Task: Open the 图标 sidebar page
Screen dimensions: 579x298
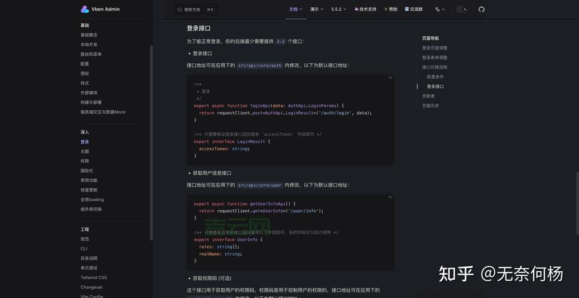Action: point(85,73)
